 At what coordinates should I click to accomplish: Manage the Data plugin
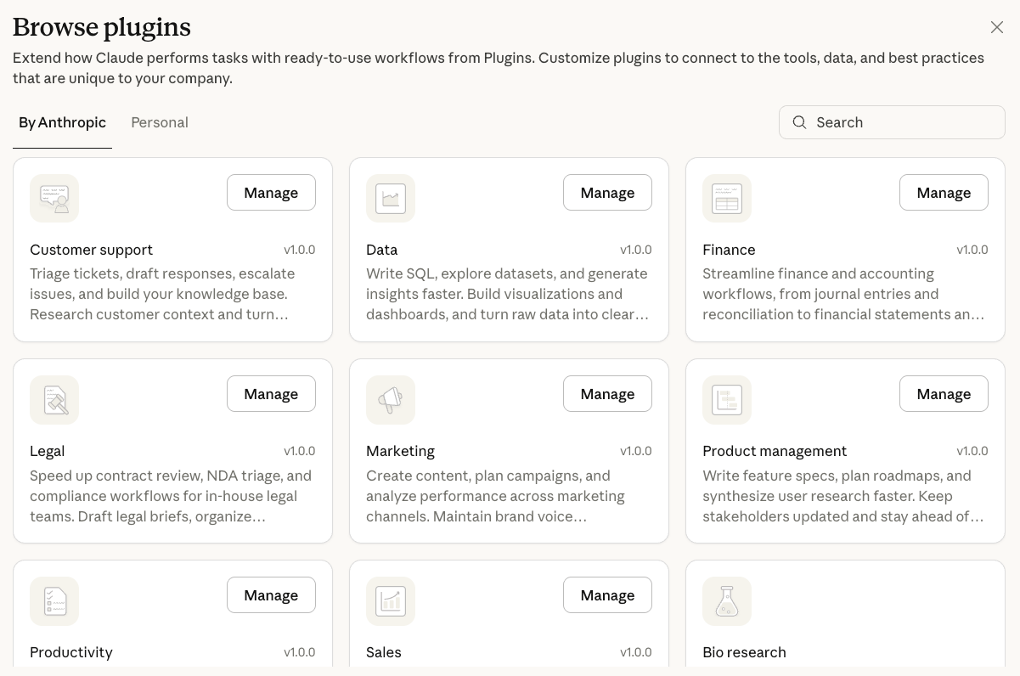(607, 193)
